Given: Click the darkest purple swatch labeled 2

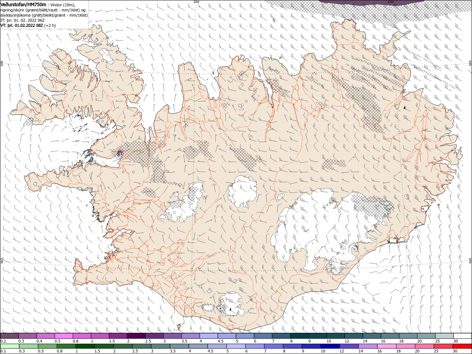Looking at the screenshot, I should tap(136, 336).
